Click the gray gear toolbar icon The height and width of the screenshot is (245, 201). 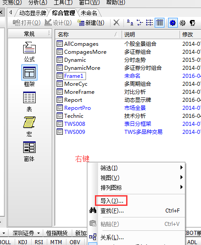pyautogui.click(x=183, y=23)
